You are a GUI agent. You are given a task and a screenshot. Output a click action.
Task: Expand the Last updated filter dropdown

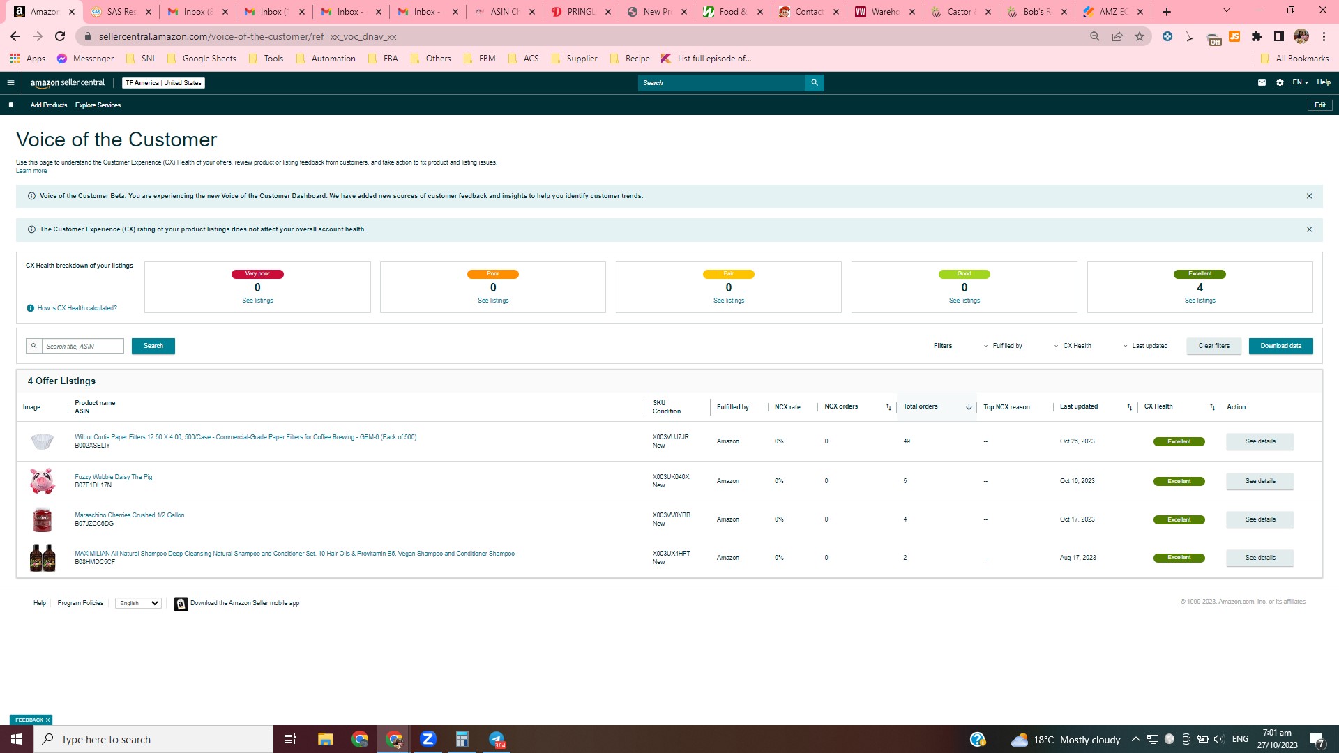(1145, 346)
